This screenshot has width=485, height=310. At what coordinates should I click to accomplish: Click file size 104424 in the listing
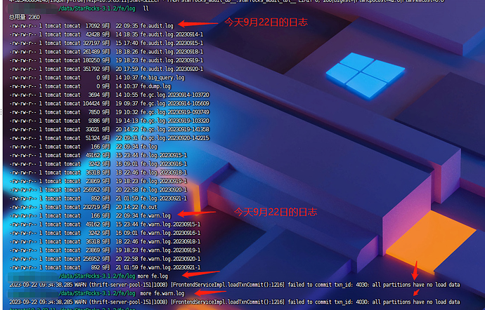(x=91, y=104)
